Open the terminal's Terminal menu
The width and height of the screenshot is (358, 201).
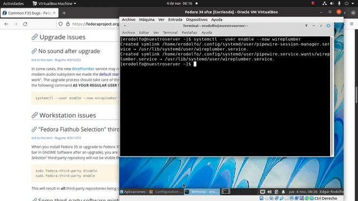click(170, 32)
